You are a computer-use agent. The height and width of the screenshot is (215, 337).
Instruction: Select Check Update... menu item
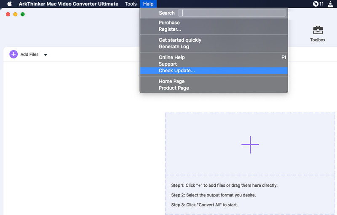[x=214, y=71]
